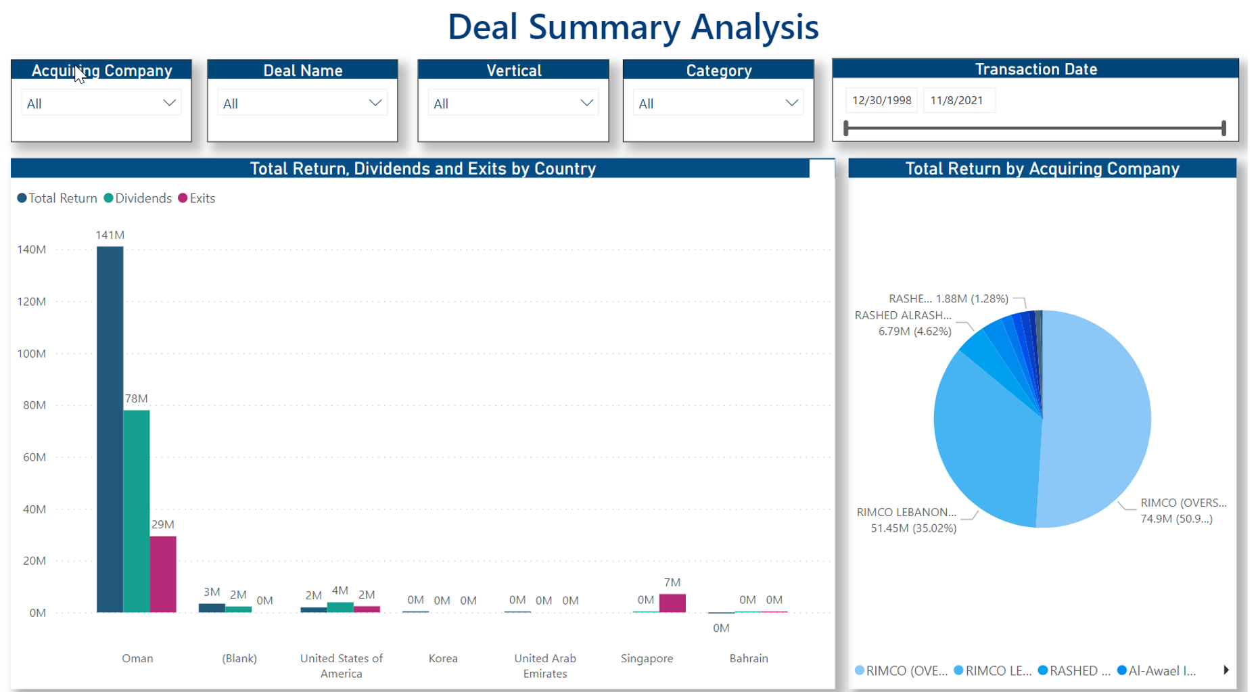1258x692 pixels.
Task: Select Dividends legend marker
Action: tap(109, 198)
